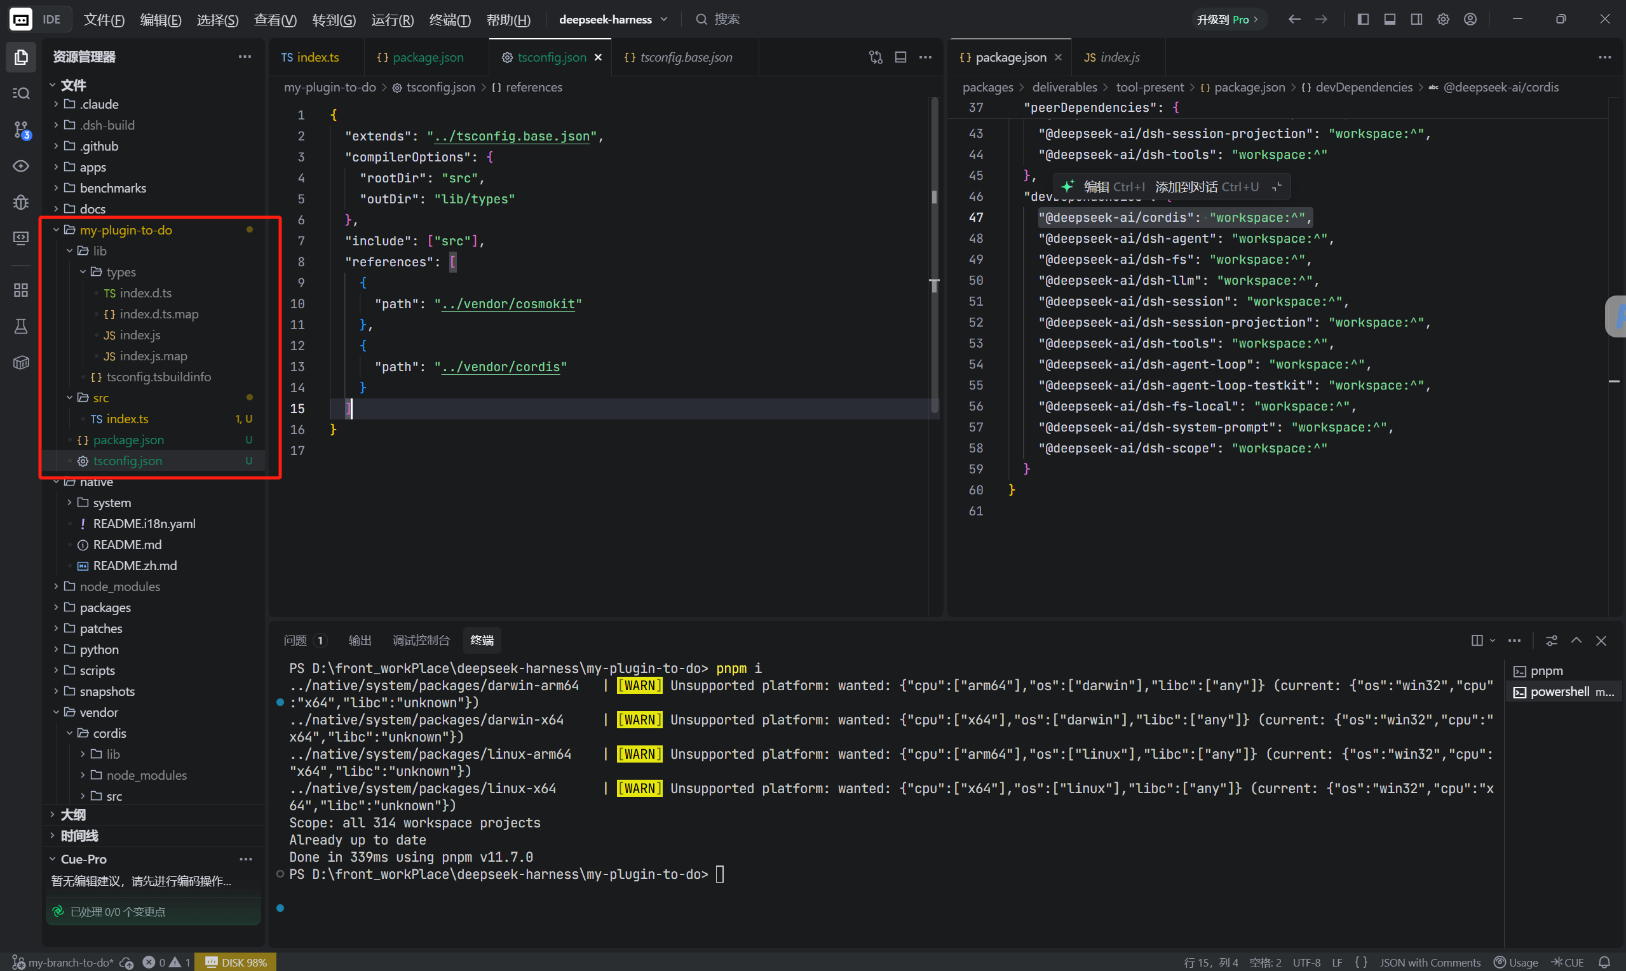Click the 升级到 Pro upgrade button
This screenshot has width=1626, height=971.
click(x=1228, y=20)
